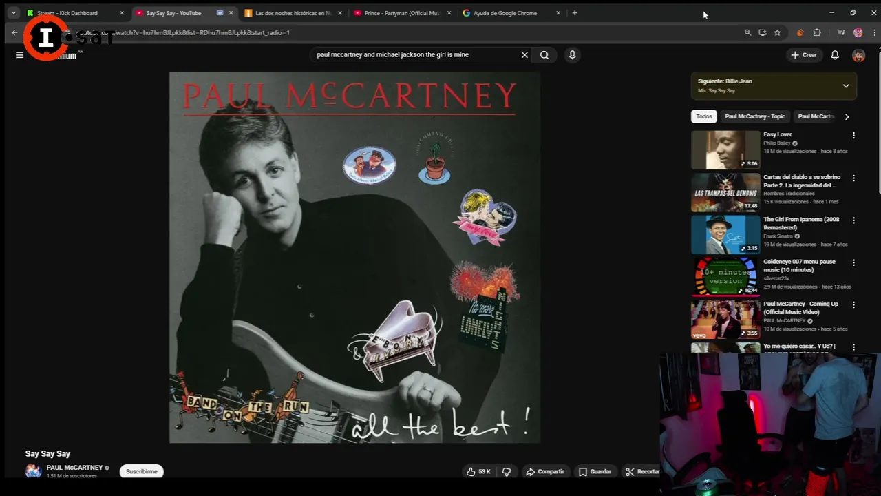The height and width of the screenshot is (496, 881).
Task: Close the Prince - Partyman tab
Action: pyautogui.click(x=449, y=13)
